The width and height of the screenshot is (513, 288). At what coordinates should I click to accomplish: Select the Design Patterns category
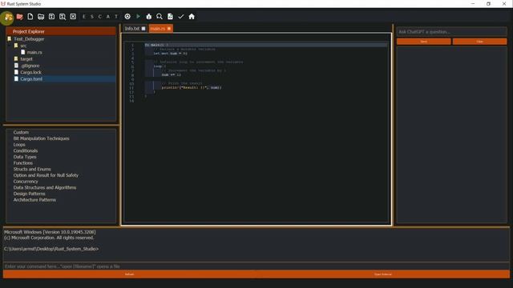(x=29, y=194)
